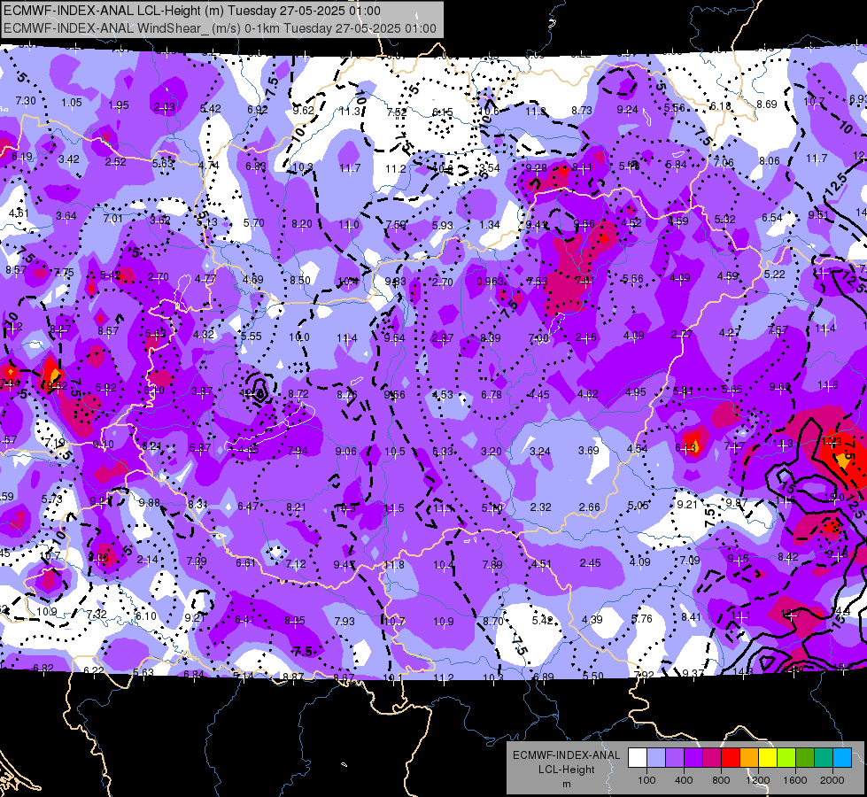Click the magenta legend swatch

712,758
